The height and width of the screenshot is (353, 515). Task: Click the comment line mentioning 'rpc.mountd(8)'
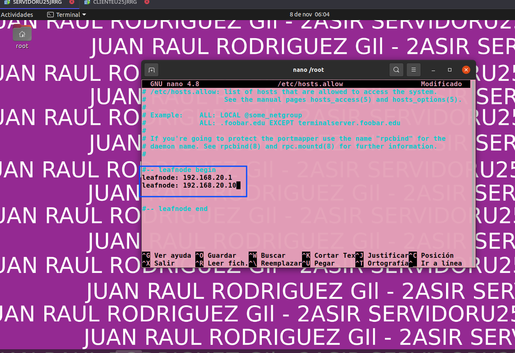290,147
